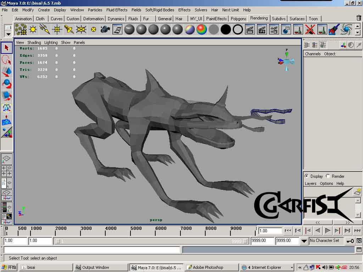Create a light with the sun icon
The height and width of the screenshot is (272, 363).
coord(33,30)
